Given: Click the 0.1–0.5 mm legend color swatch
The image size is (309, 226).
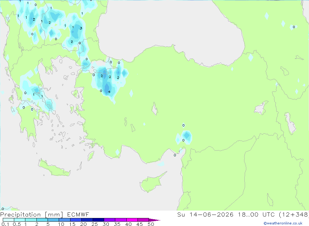Looking at the screenshot, I should tap(8, 220).
